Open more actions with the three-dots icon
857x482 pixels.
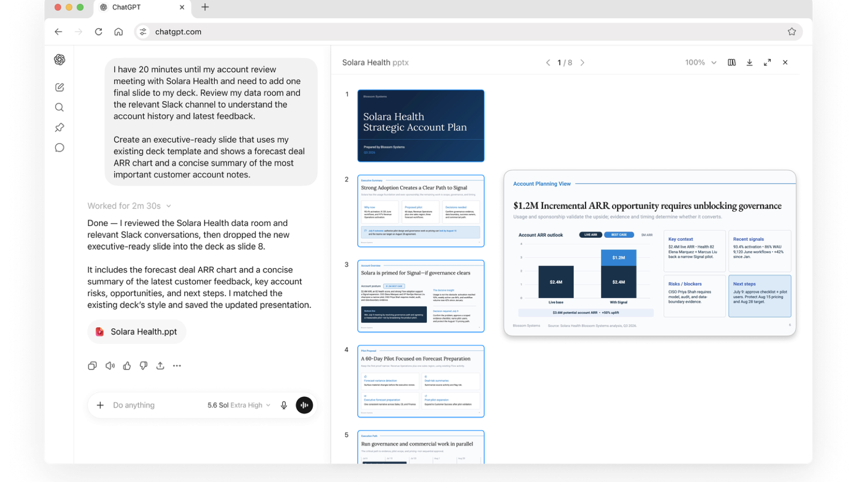click(x=177, y=366)
